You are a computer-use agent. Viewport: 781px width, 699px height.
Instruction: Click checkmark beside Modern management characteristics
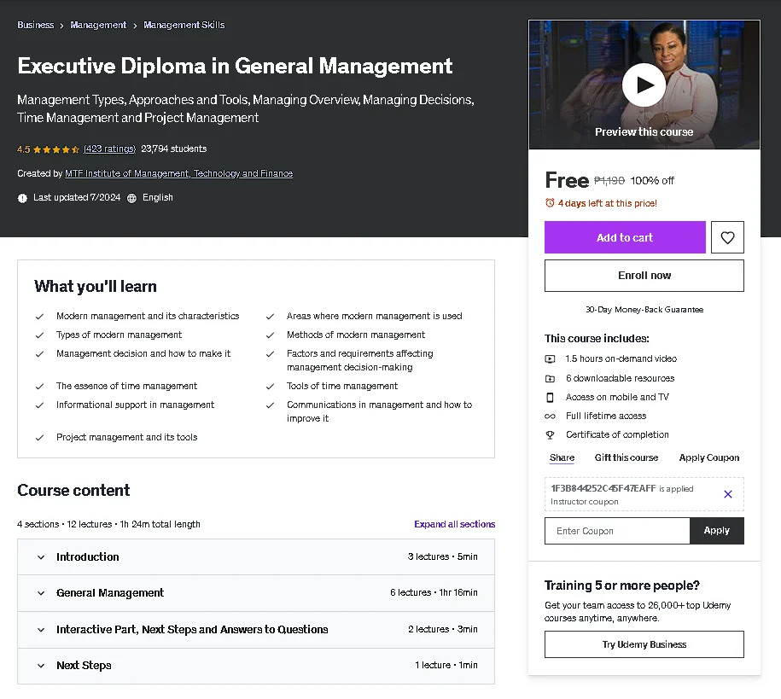point(40,317)
